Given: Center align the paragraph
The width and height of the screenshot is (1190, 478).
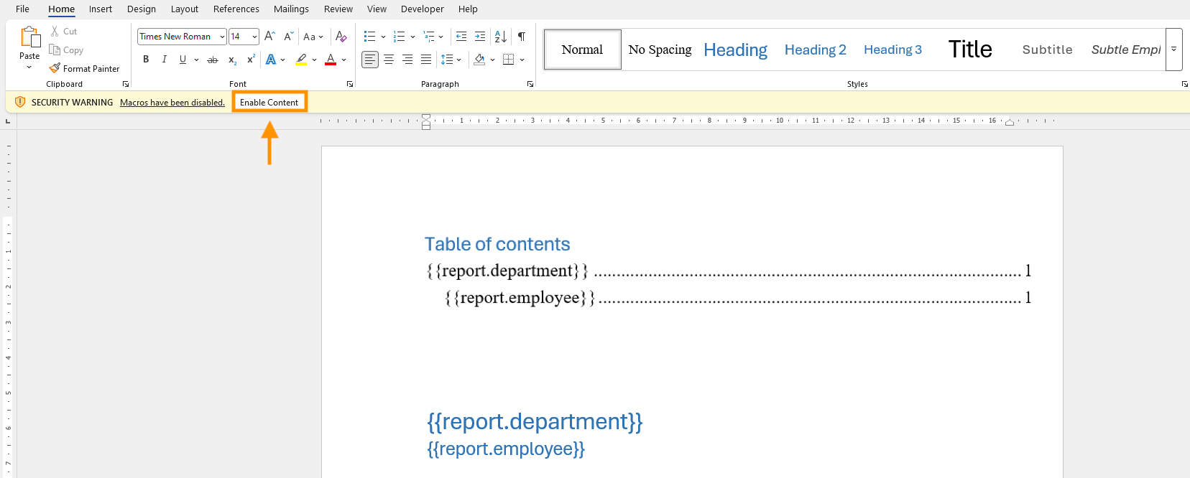Looking at the screenshot, I should pos(389,60).
